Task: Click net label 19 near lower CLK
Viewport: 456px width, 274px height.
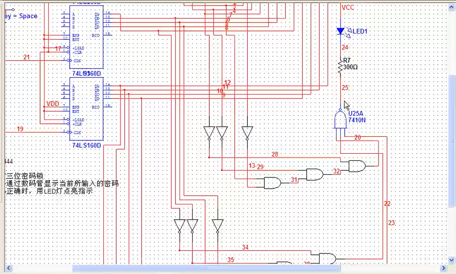Action: 20,129
